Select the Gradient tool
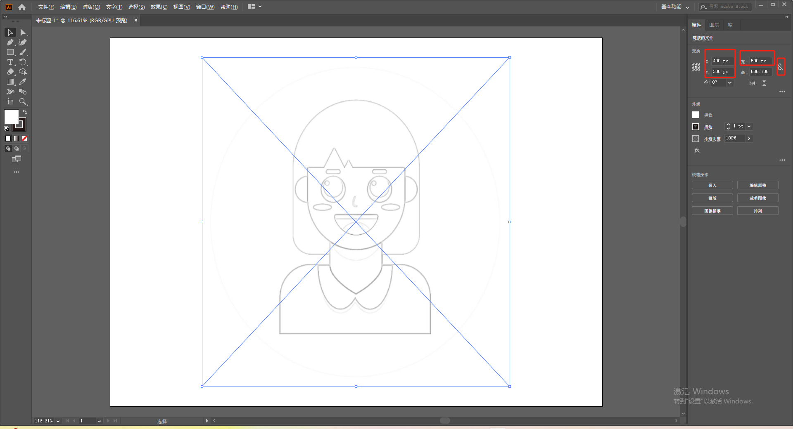Viewport: 793px width, 429px height. [10, 82]
